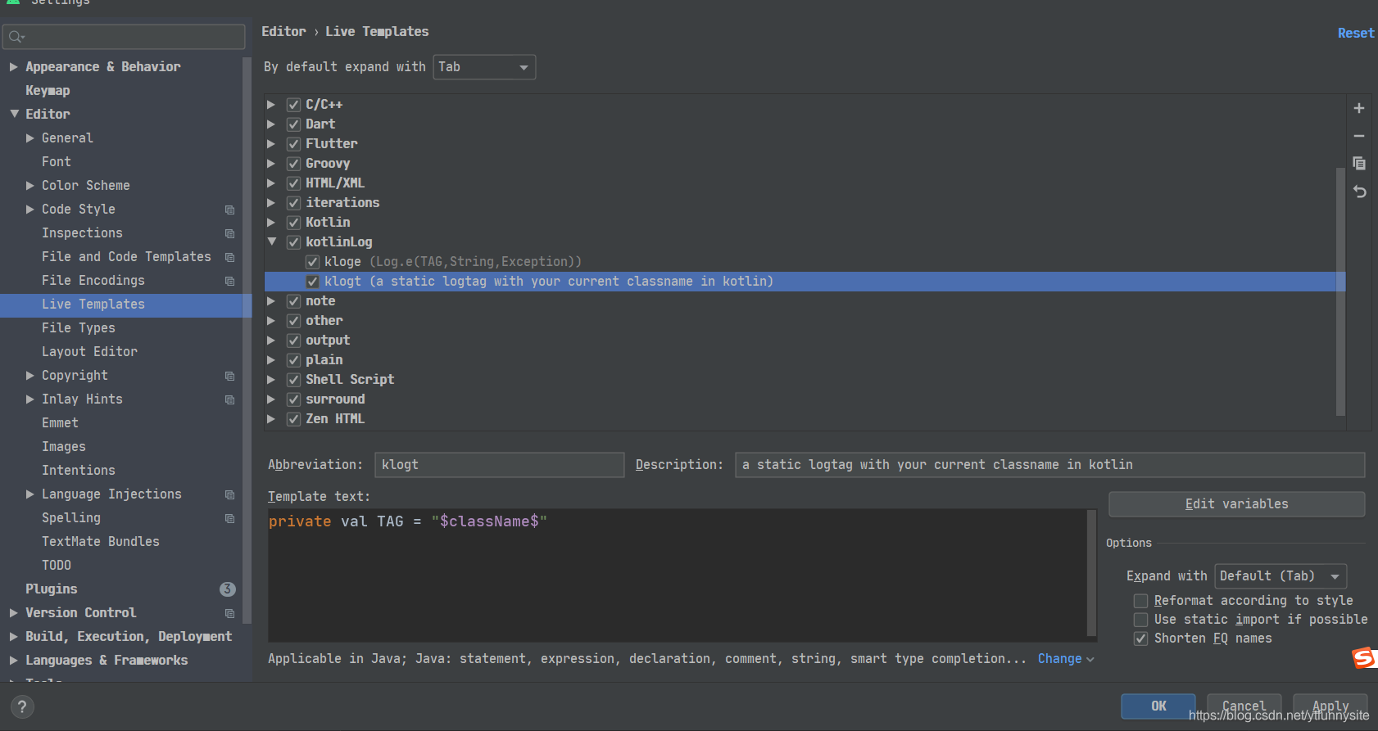The image size is (1378, 731).
Task: Click the Edit variables button
Action: pos(1236,504)
